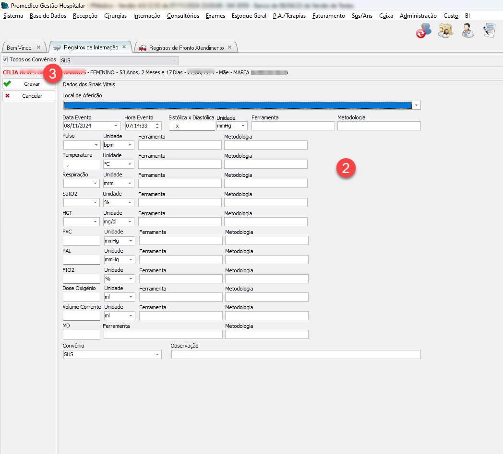Open the patient folder icon
Viewport: 503px width, 454px height.
click(445, 31)
